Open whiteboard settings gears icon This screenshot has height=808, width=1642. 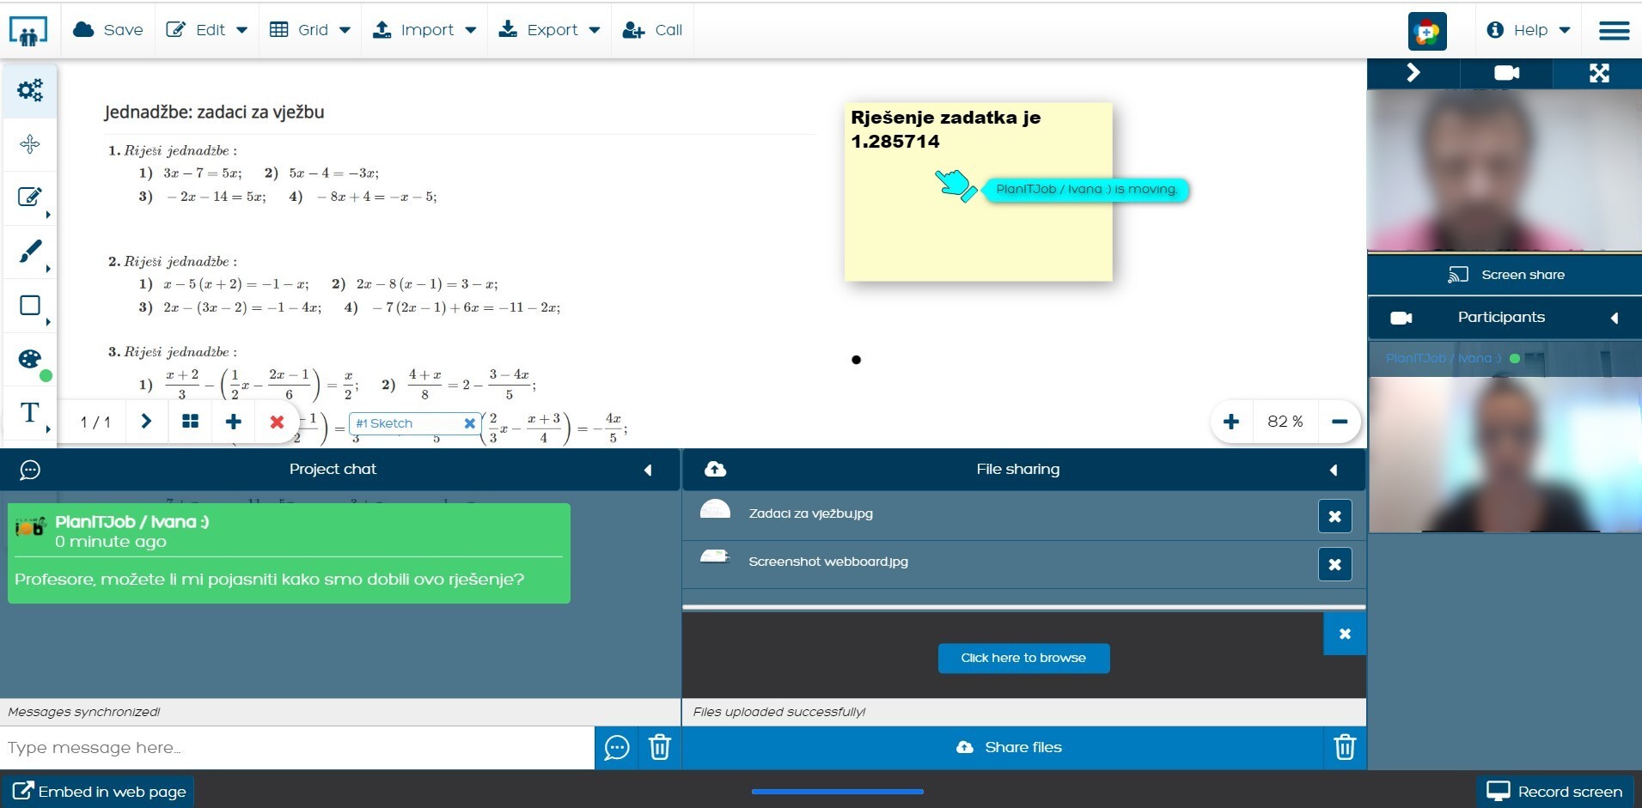pos(30,90)
